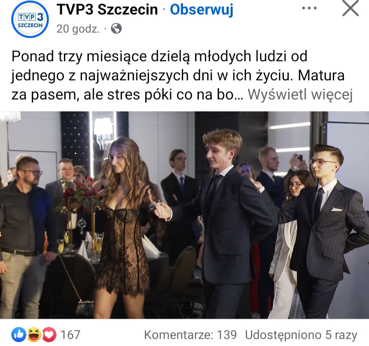Show who reacted via the 167 count
369x346 pixels.
coord(70,335)
